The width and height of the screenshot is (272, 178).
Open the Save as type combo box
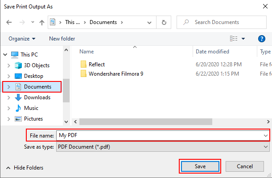point(163,147)
